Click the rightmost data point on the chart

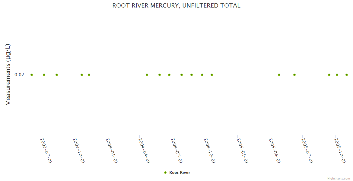tap(347, 75)
